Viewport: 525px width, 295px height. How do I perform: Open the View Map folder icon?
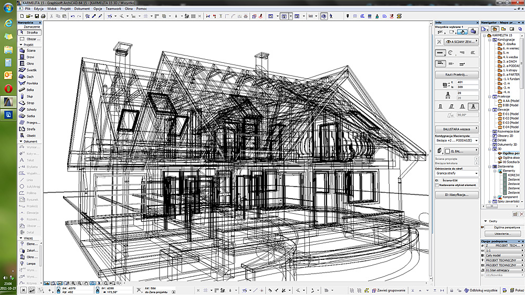503,29
